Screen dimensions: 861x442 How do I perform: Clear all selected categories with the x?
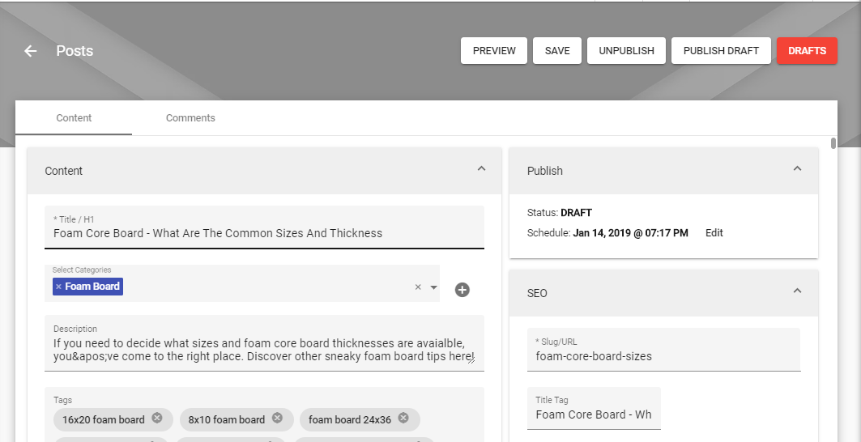click(x=418, y=287)
